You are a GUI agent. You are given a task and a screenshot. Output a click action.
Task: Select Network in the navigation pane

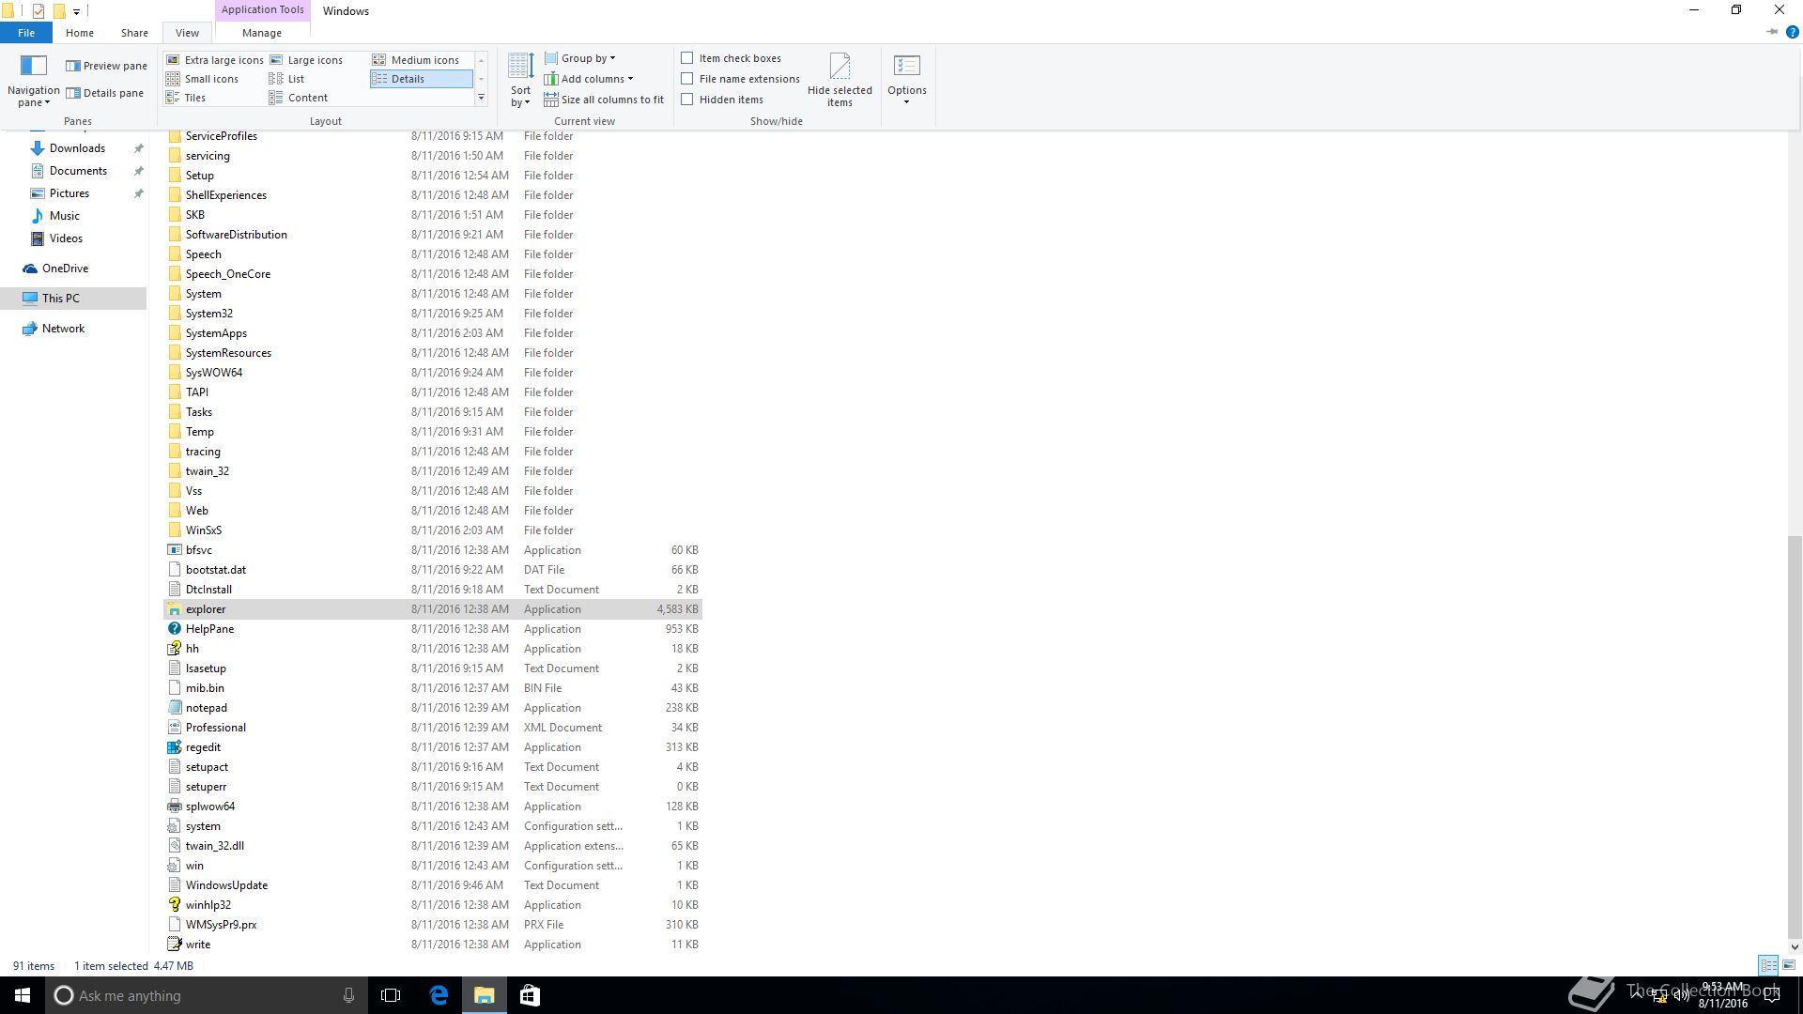(63, 329)
